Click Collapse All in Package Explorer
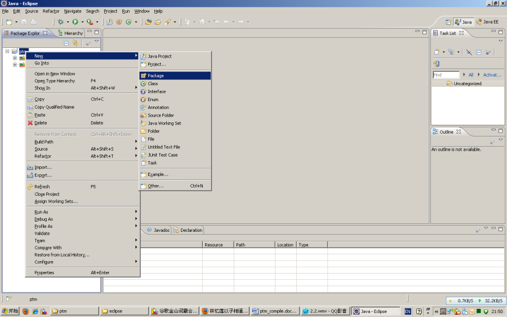Viewport: 507px width, 317px height. 66,43
